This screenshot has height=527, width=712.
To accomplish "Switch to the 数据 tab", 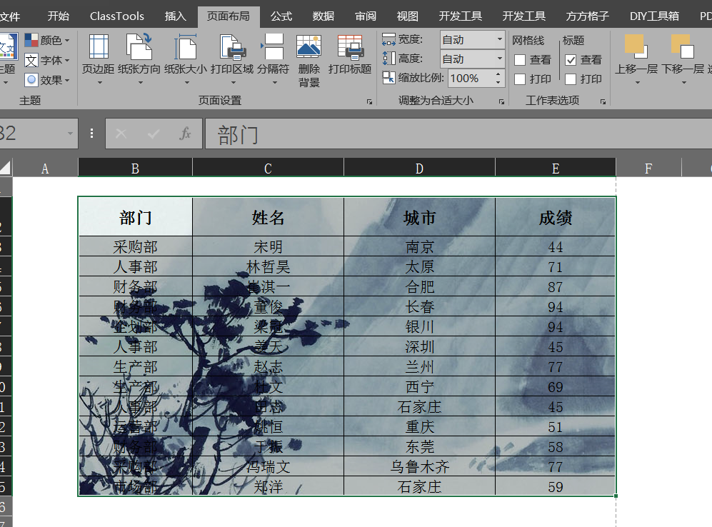I will tap(324, 16).
